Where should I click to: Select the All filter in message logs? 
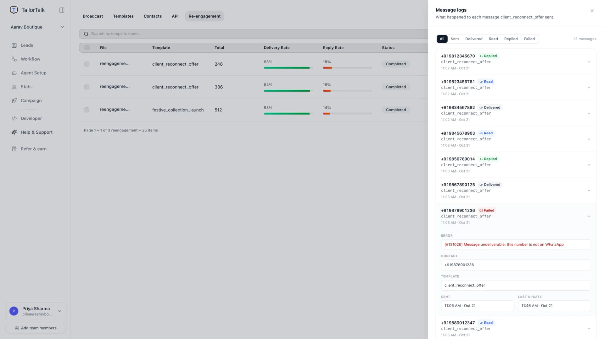click(442, 39)
